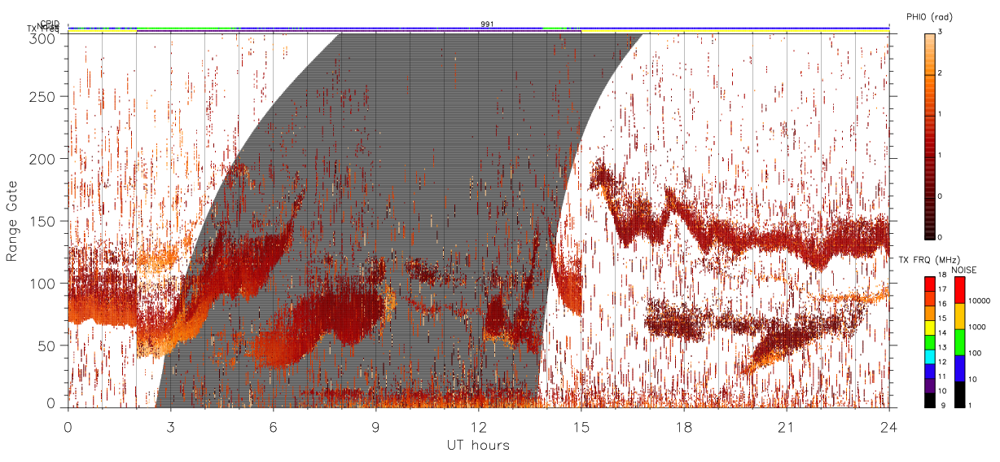Click the 24 tick label on the UT hours axis

pyautogui.click(x=889, y=426)
